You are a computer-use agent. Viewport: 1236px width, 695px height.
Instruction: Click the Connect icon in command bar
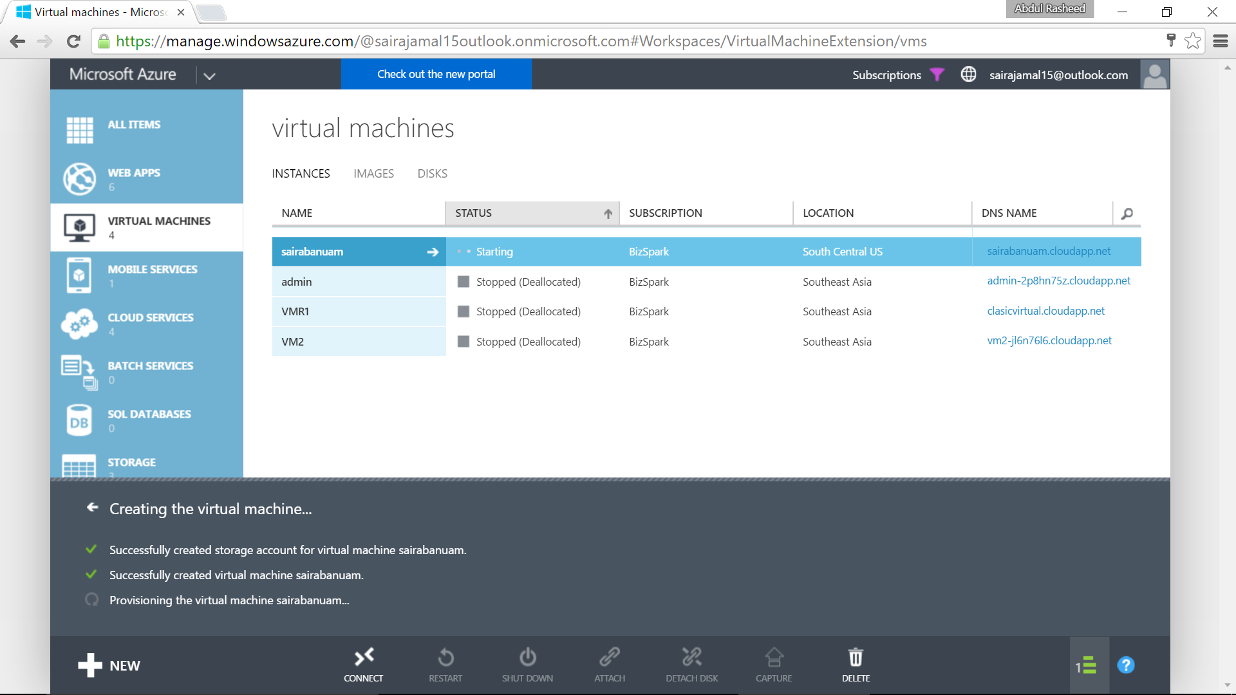point(364,657)
